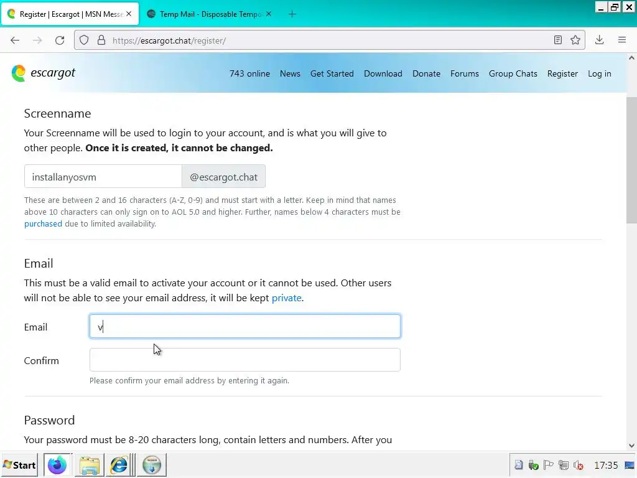The height and width of the screenshot is (478, 637).
Task: Click the show desktop icon beside clock
Action: click(x=630, y=465)
